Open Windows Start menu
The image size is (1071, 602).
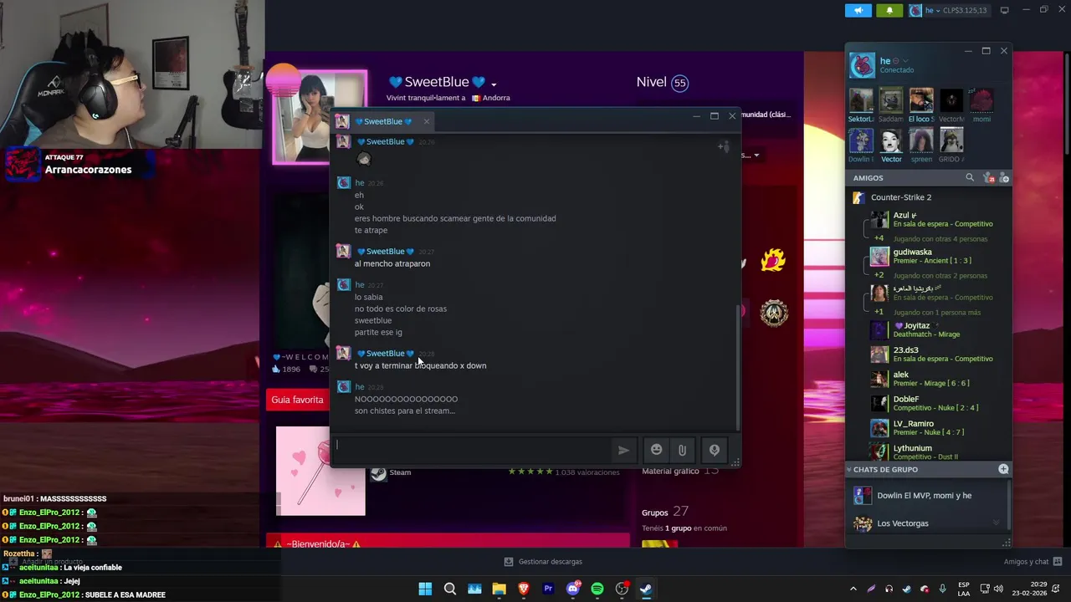tap(425, 589)
